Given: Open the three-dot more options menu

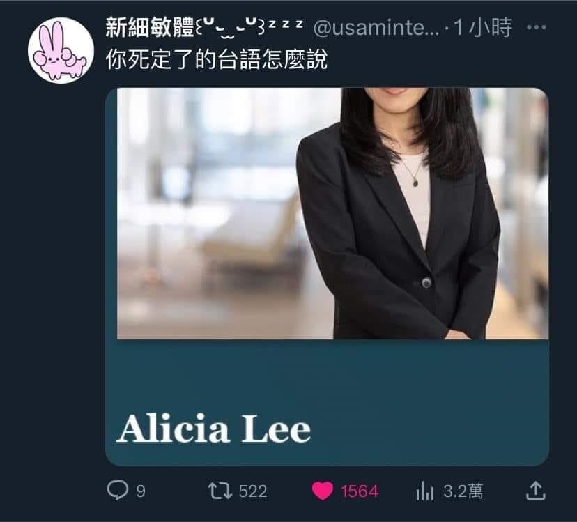Looking at the screenshot, I should click(x=536, y=27).
